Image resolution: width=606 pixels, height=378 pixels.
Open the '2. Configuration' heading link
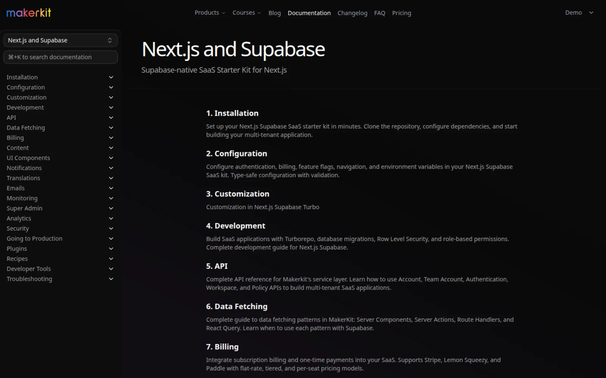237,154
